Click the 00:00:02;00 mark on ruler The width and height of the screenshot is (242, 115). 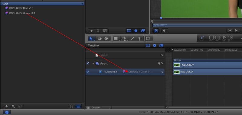click(214, 50)
